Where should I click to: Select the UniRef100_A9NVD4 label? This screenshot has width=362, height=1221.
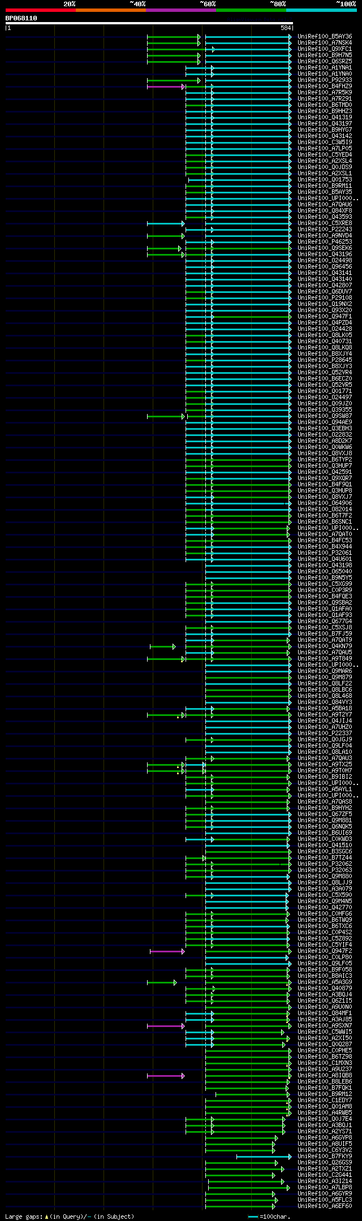pos(325,235)
